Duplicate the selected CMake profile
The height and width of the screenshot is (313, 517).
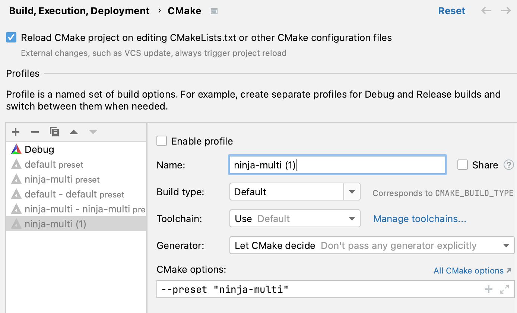pos(54,132)
